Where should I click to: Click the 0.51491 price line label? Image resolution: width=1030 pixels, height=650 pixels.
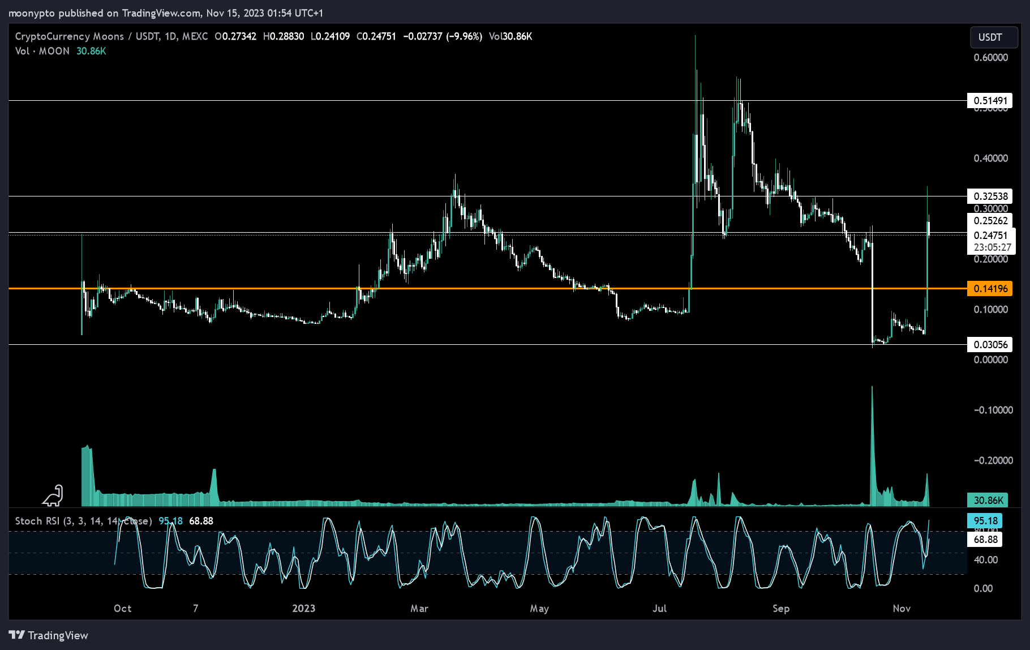(x=990, y=101)
